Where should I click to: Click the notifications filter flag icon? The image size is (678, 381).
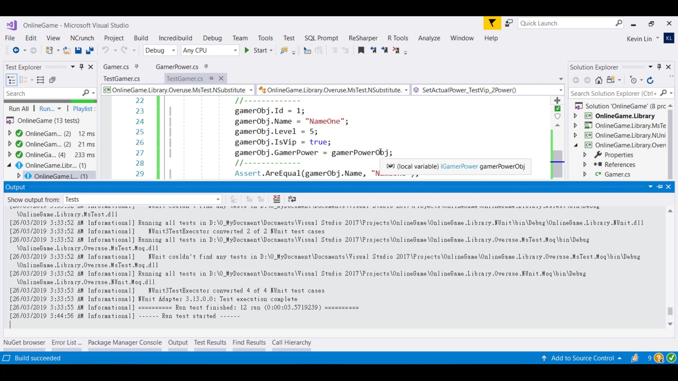492,23
